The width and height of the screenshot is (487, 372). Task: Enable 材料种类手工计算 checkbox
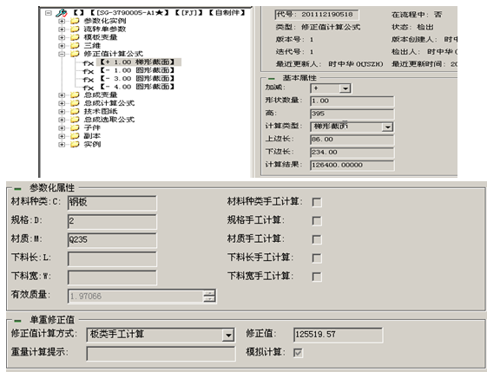coord(317,202)
